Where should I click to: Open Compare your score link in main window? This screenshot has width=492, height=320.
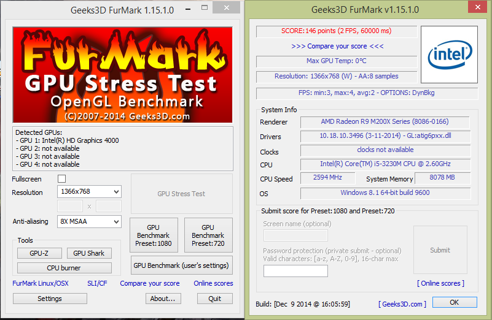tap(150, 283)
